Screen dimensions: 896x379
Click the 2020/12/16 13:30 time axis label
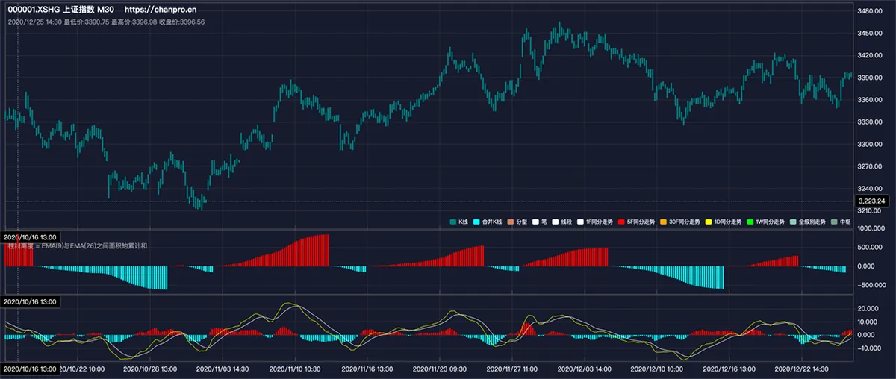tap(728, 369)
